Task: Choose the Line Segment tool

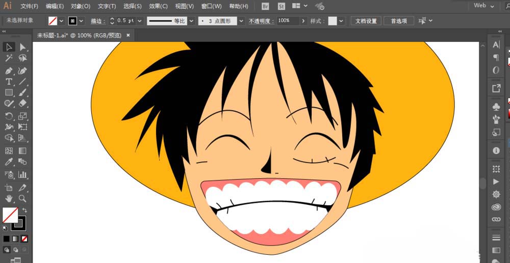Action: tap(23, 81)
